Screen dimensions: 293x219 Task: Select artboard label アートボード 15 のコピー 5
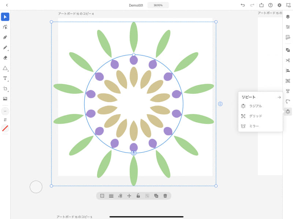(x=74, y=217)
